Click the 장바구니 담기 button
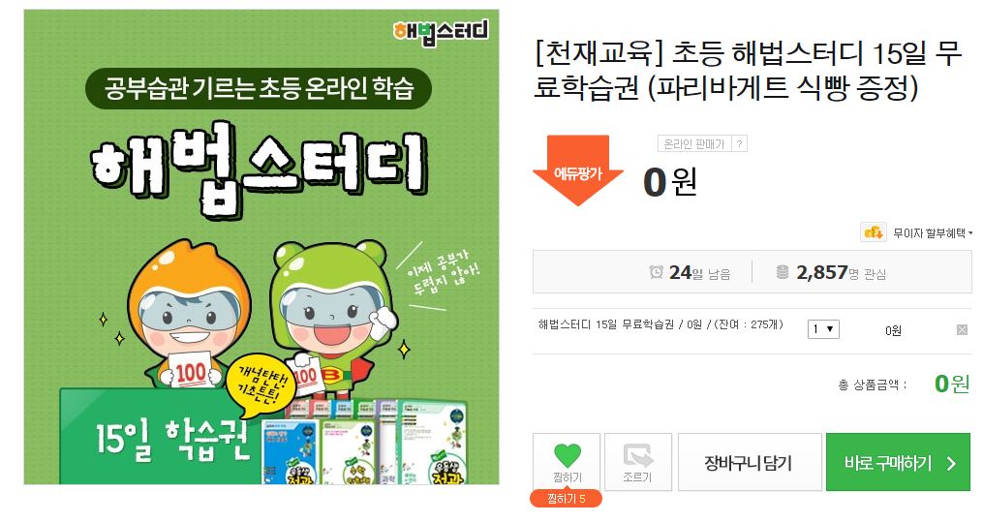This screenshot has width=983, height=523. click(750, 462)
